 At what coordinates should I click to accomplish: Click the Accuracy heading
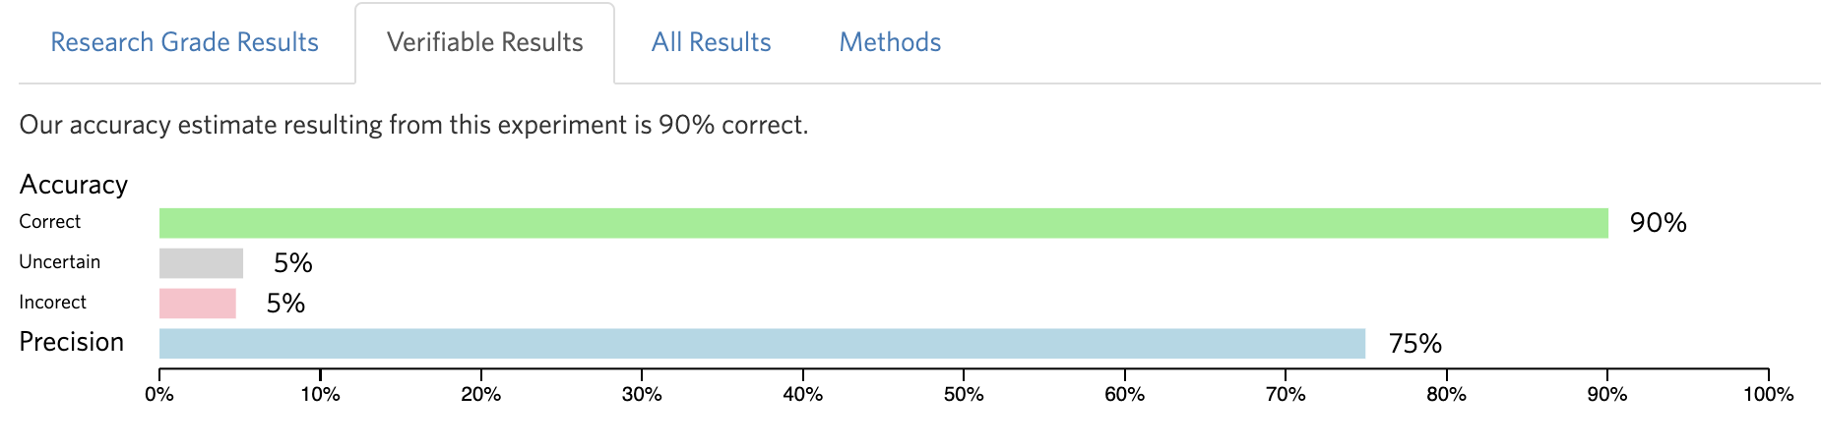(74, 185)
